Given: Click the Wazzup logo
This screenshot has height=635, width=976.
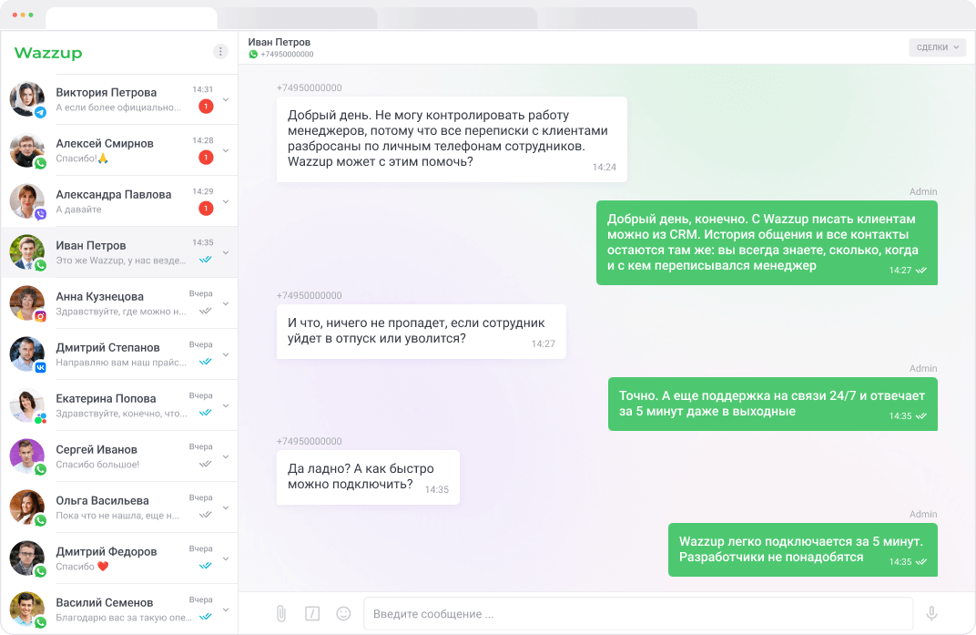Looking at the screenshot, I should (x=48, y=53).
